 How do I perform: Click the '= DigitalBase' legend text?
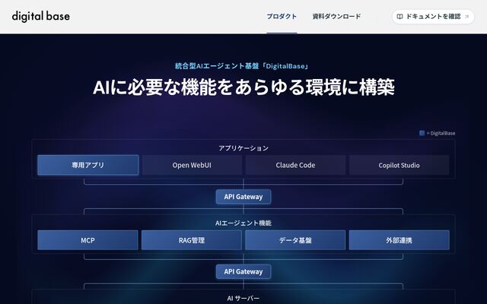pyautogui.click(x=441, y=134)
